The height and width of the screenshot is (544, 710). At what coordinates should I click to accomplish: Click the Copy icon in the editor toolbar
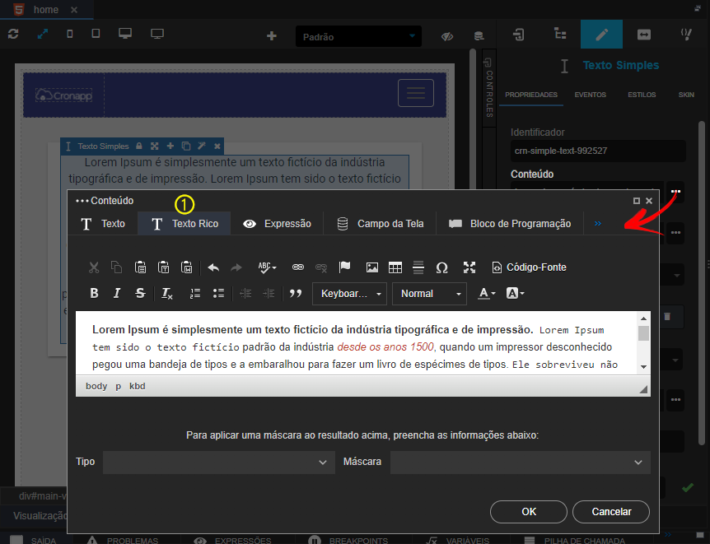pos(117,267)
